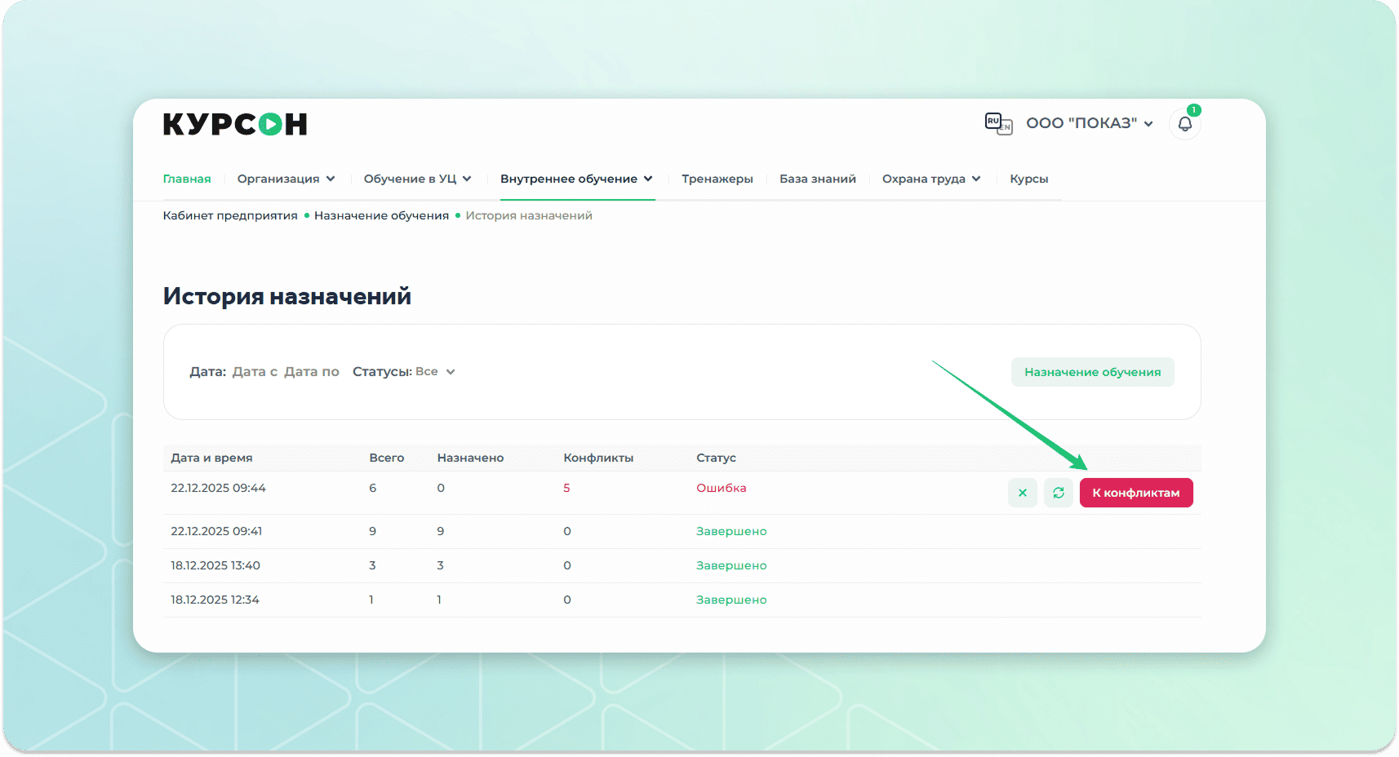Open ООО "ПОКАЗ" account dropdown
The image size is (1399, 757).
(1089, 123)
